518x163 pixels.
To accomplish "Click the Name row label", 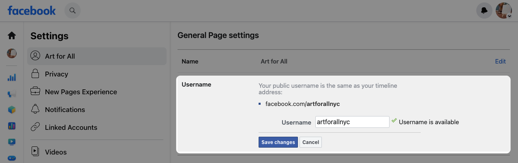I will pos(190,61).
